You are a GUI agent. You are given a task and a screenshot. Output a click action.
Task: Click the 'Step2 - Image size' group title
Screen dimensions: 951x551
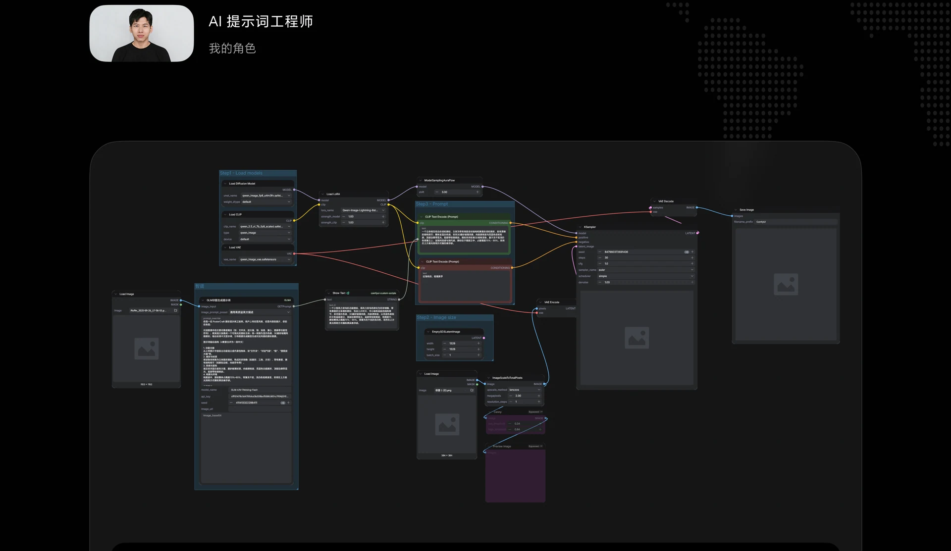tap(436, 317)
